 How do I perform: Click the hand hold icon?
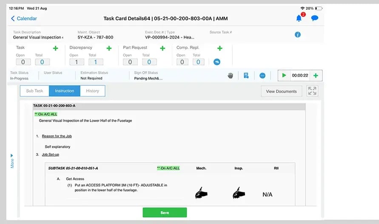231,76
